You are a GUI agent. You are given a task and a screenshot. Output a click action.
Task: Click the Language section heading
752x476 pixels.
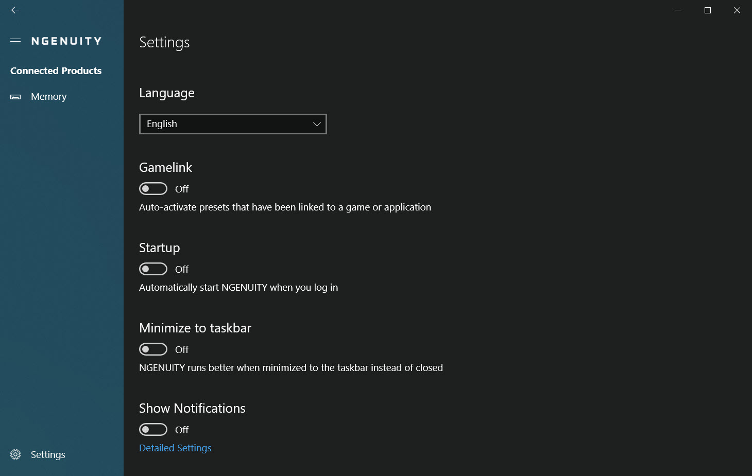click(167, 94)
